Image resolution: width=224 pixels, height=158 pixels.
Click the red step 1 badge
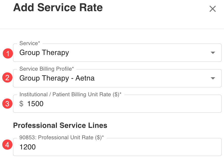(x=8, y=53)
